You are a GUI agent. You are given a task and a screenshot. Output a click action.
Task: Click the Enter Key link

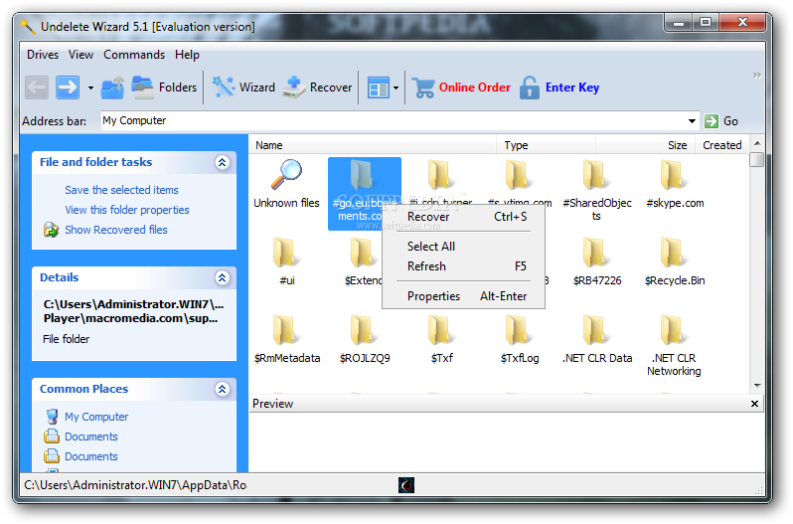tap(572, 87)
